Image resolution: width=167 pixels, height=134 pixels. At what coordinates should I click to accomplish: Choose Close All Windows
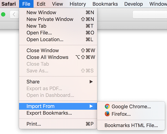[47, 57]
